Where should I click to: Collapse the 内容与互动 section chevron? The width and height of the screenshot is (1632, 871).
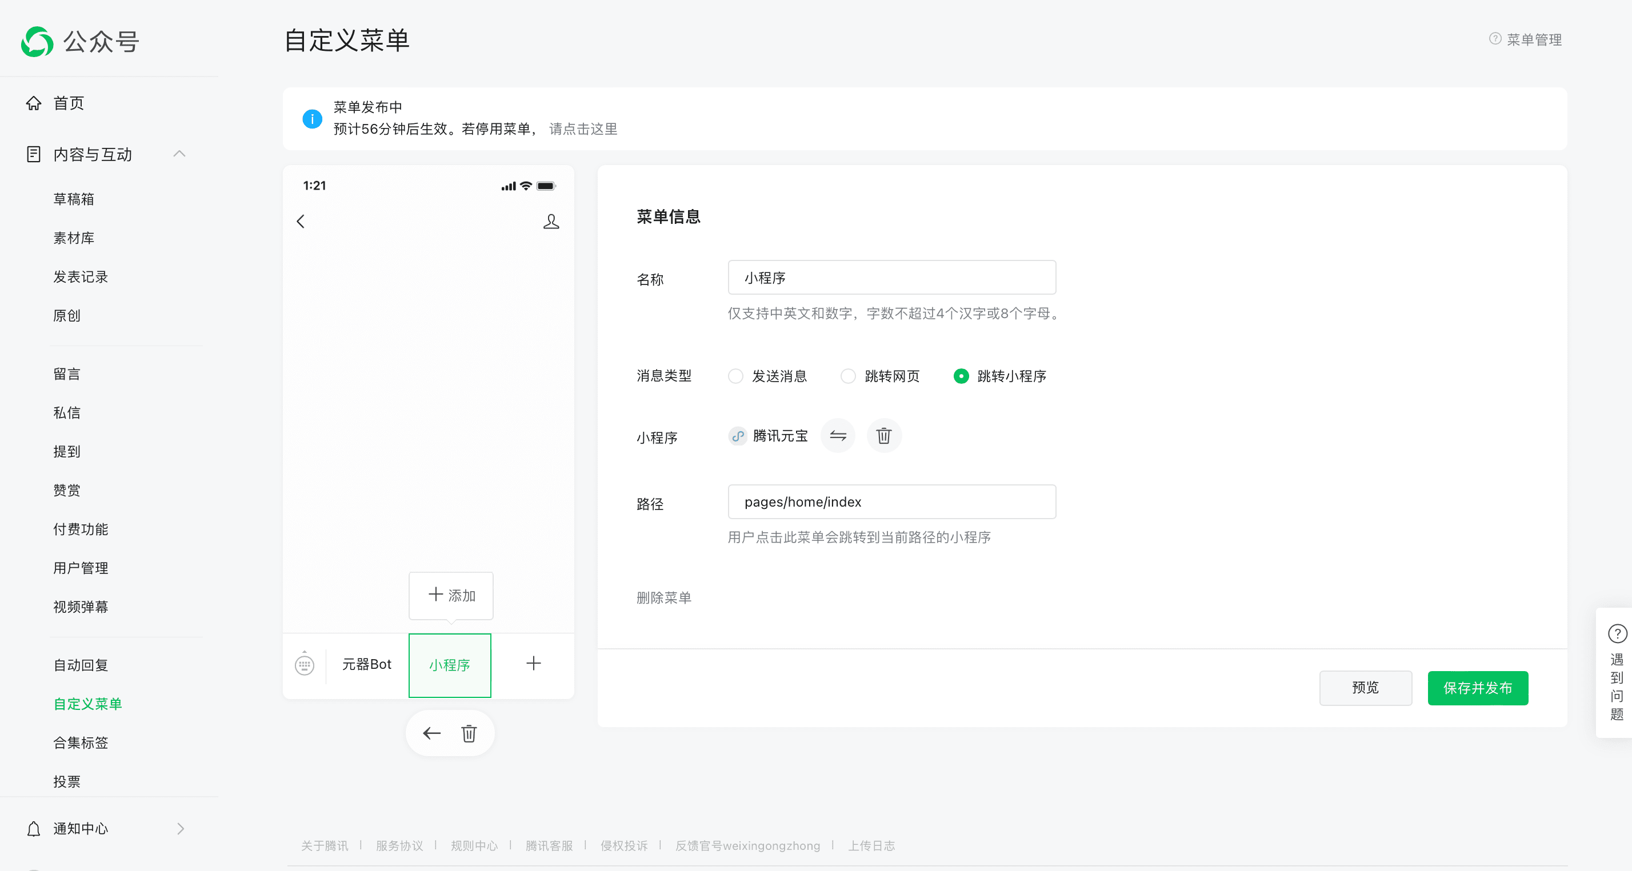(x=179, y=154)
